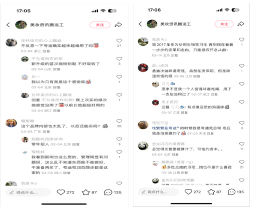Open author avatar beside 美妆资讯搬运工 in left screenshot
Screen dimensions: 254x210
tap(21, 25)
